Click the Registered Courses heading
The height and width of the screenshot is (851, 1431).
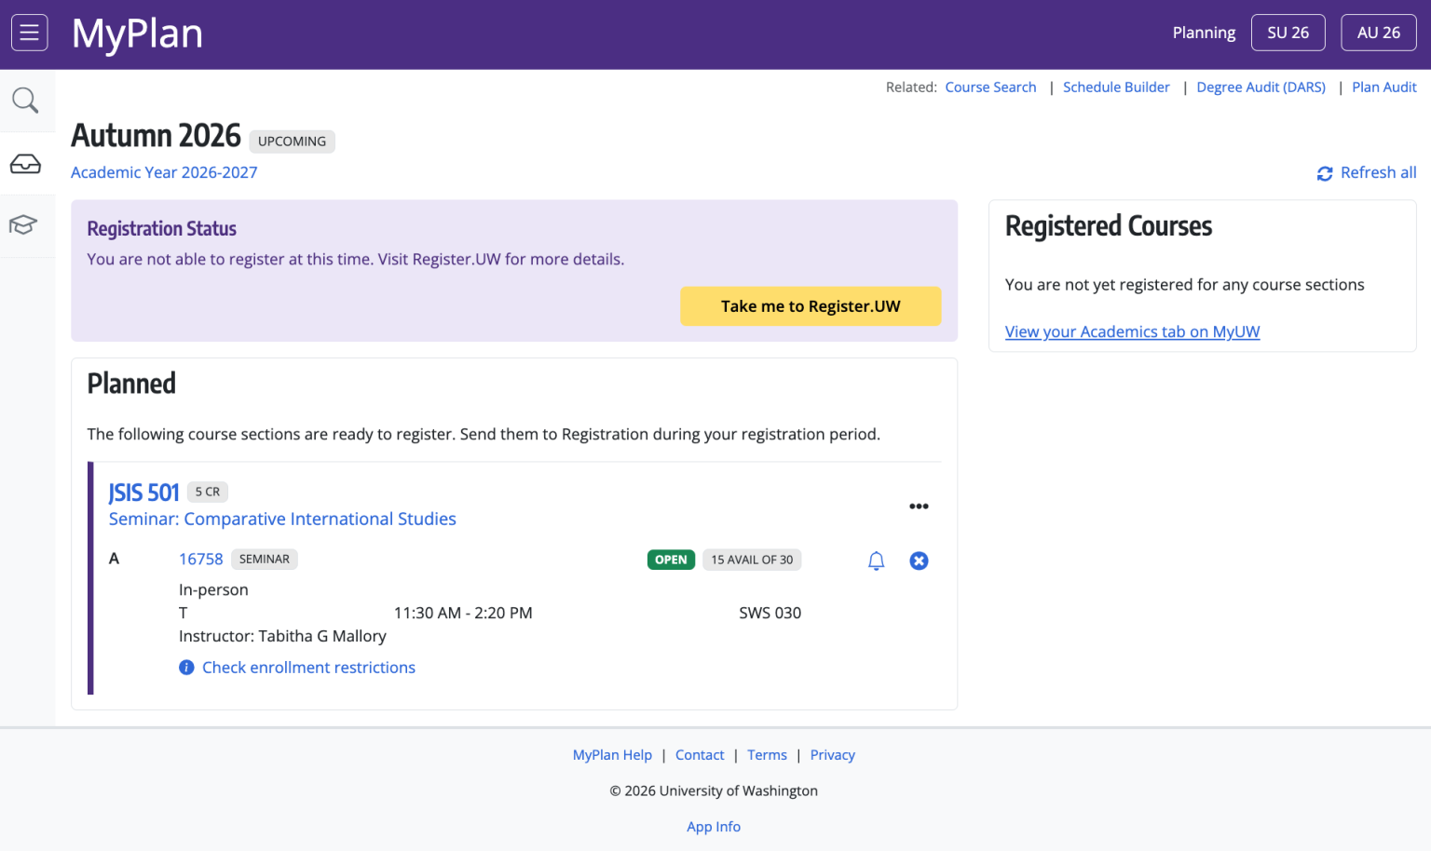[1109, 226]
